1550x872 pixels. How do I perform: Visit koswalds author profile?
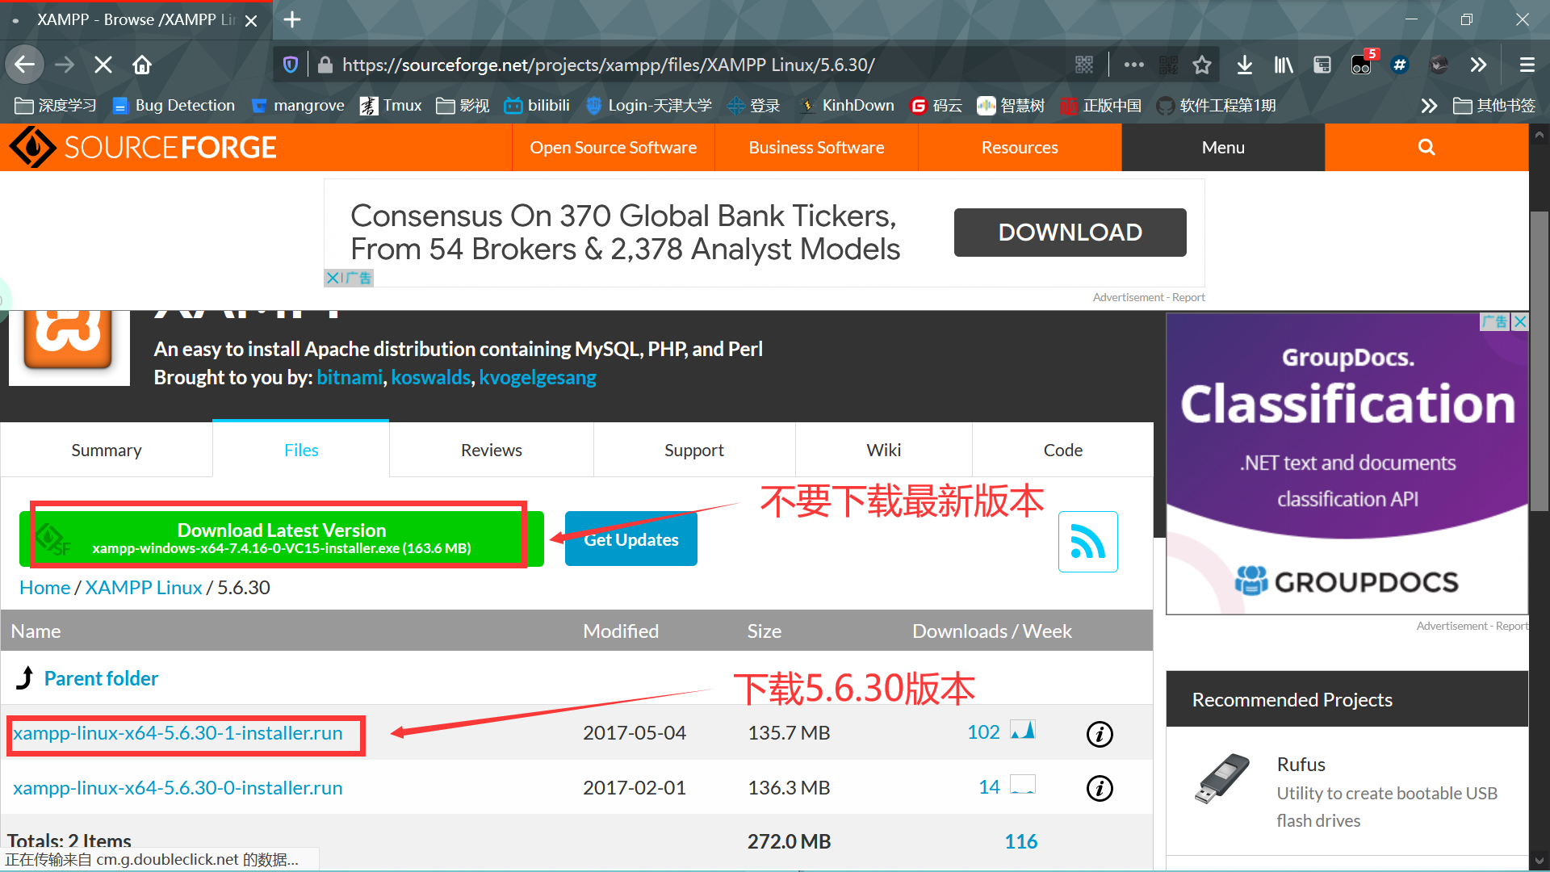click(x=430, y=377)
